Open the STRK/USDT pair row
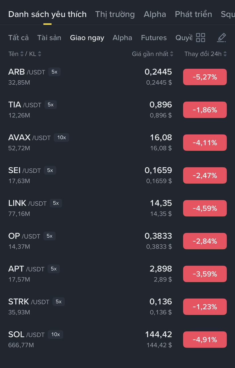235x368 pixels. tap(117, 307)
